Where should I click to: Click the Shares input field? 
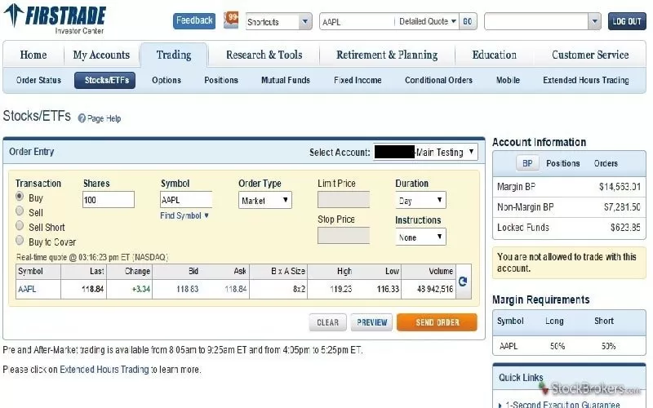[109, 199]
